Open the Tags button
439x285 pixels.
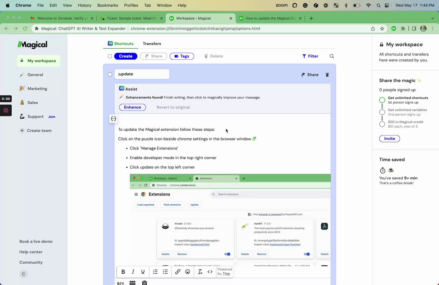tap(182, 56)
